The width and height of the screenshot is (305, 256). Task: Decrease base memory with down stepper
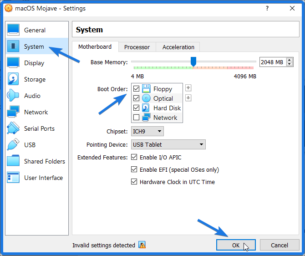pyautogui.click(x=290, y=64)
